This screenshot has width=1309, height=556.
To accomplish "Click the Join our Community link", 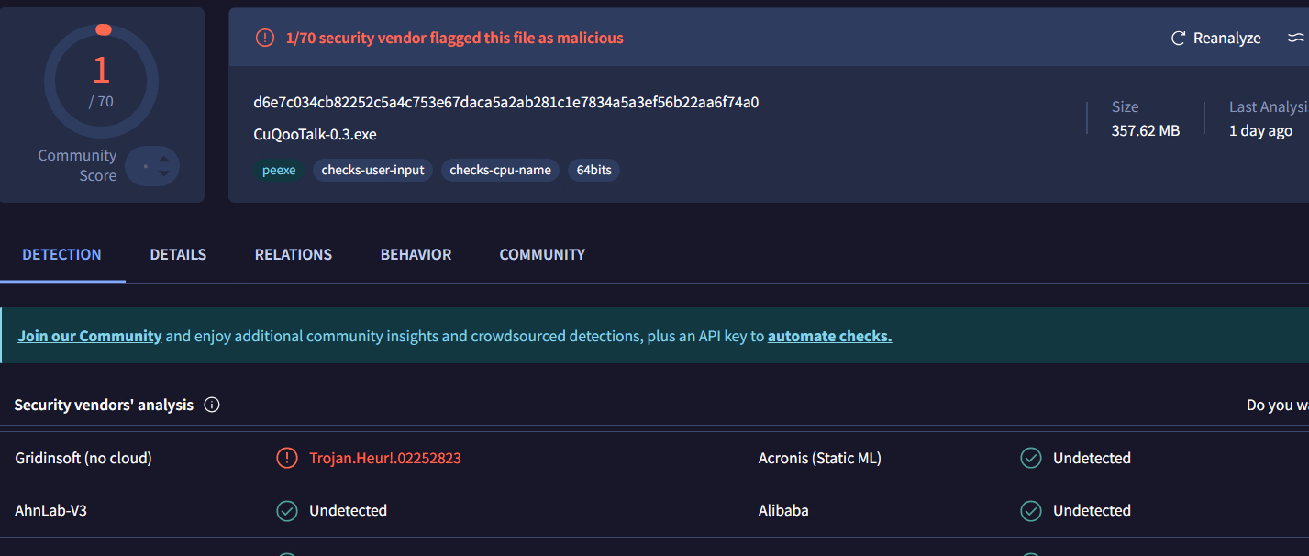I will click(90, 336).
